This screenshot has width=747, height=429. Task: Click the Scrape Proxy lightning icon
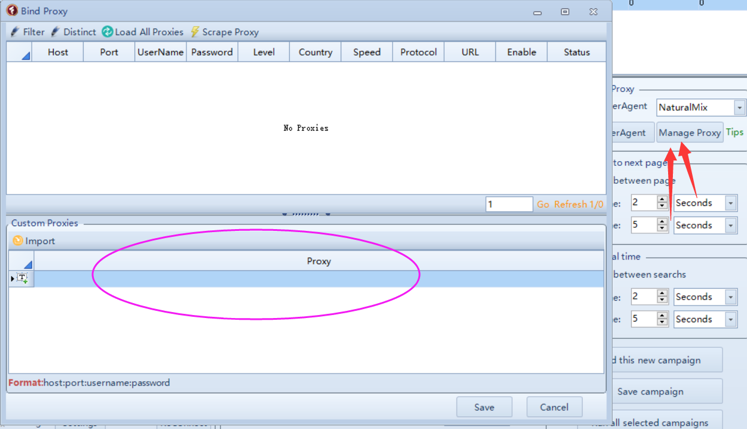pos(195,32)
